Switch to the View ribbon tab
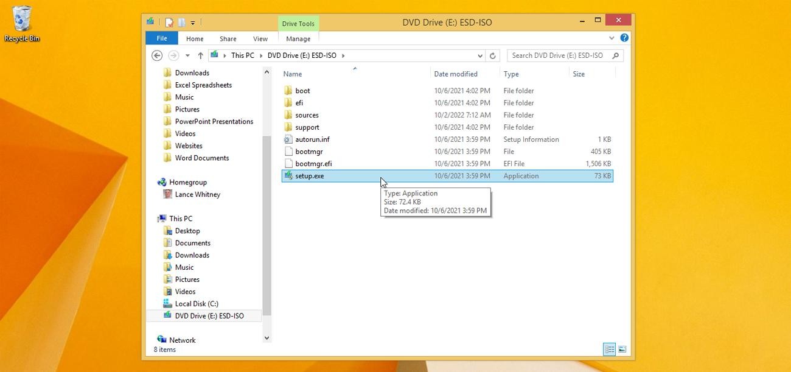Viewport: 791px width, 372px height. (260, 38)
